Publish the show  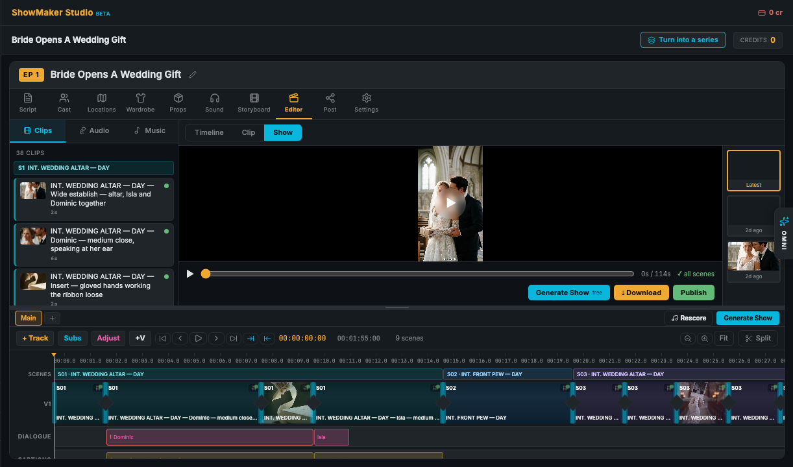(694, 293)
